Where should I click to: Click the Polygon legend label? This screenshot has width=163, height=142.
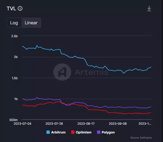point(108,132)
